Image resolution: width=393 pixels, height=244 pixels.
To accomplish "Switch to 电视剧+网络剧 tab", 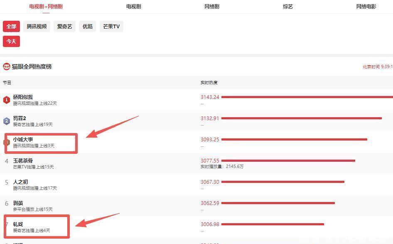I will click(46, 7).
